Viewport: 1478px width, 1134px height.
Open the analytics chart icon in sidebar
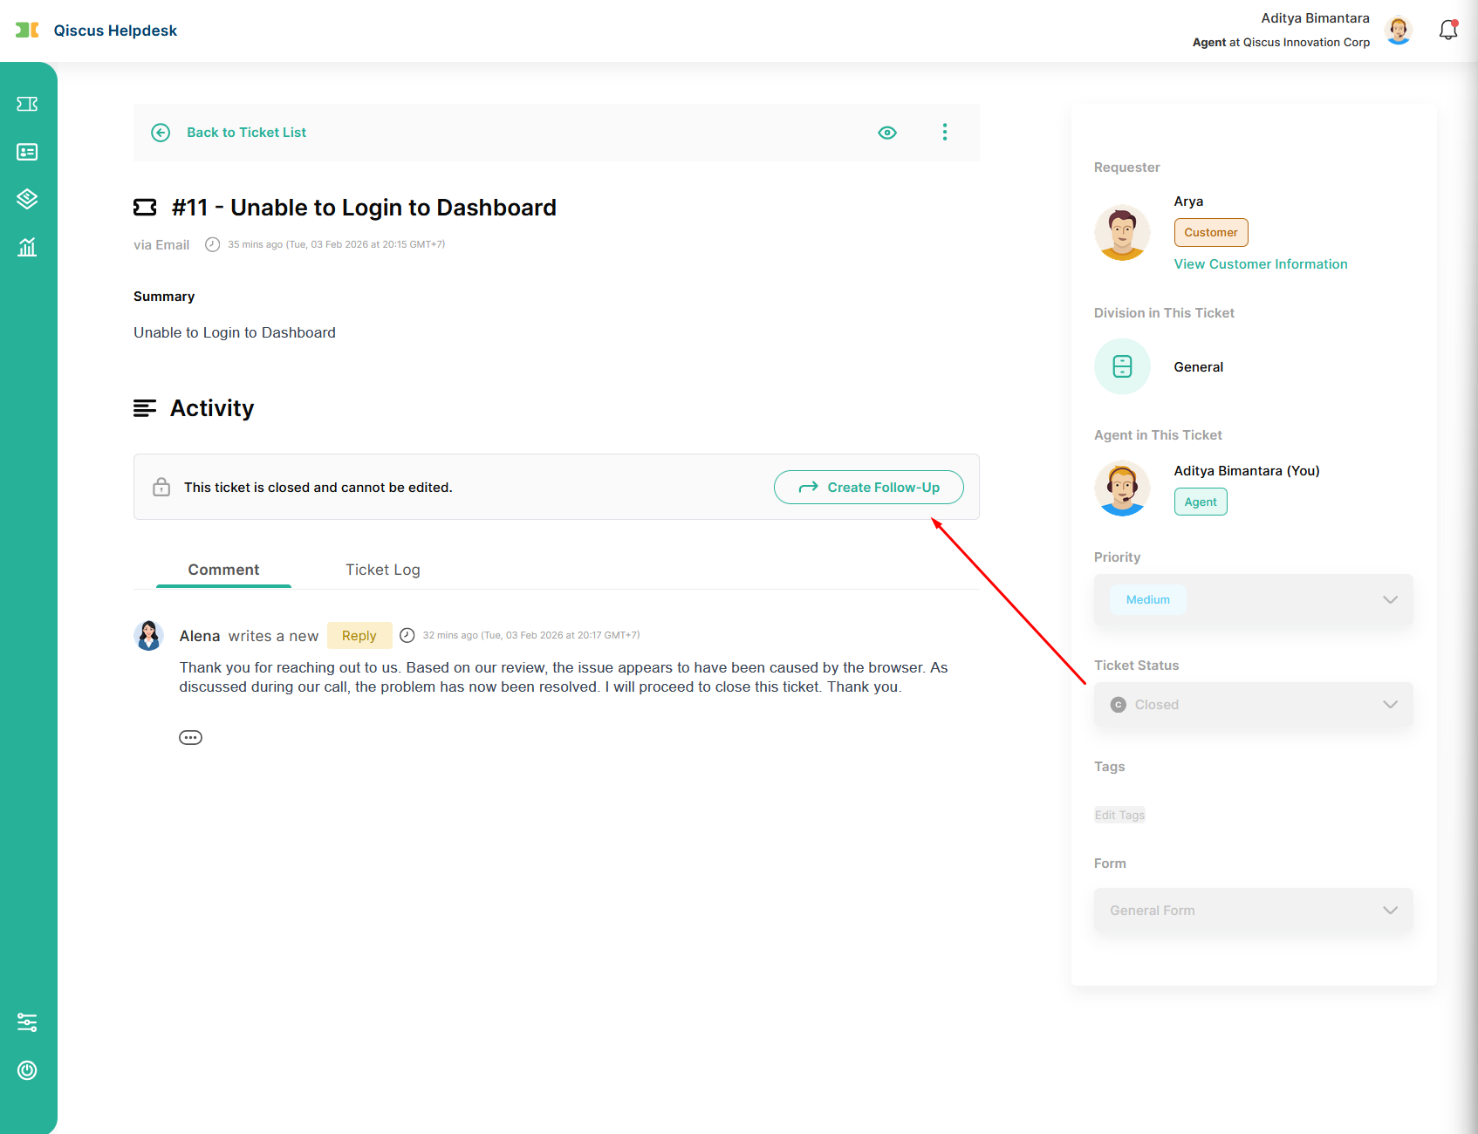27,247
